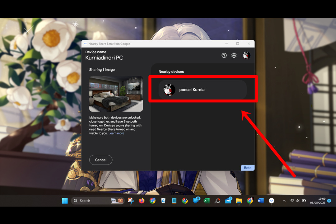
Task: Open Recycle Bin icon on the taskbar
Action: tap(163, 201)
